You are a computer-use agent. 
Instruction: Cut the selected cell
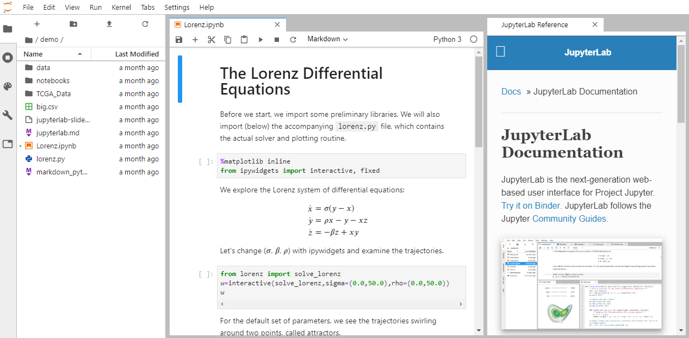coord(212,40)
